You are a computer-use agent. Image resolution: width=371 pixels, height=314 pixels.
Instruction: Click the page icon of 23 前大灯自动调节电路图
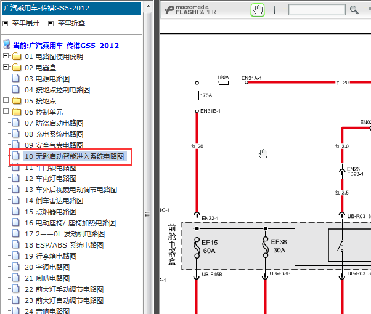(16, 300)
